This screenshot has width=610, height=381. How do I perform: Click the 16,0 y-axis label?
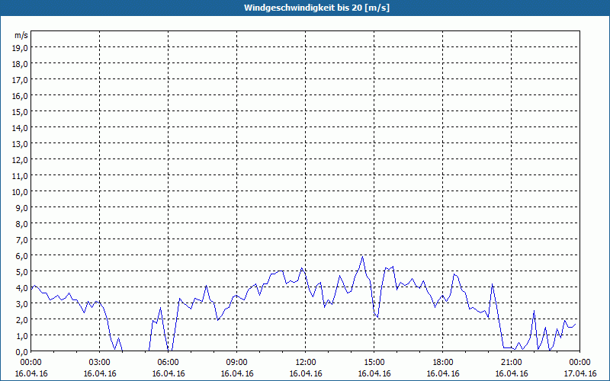pos(21,96)
